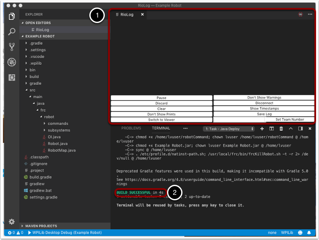
Task: Click WPILib in the status bar
Action: click(287, 232)
